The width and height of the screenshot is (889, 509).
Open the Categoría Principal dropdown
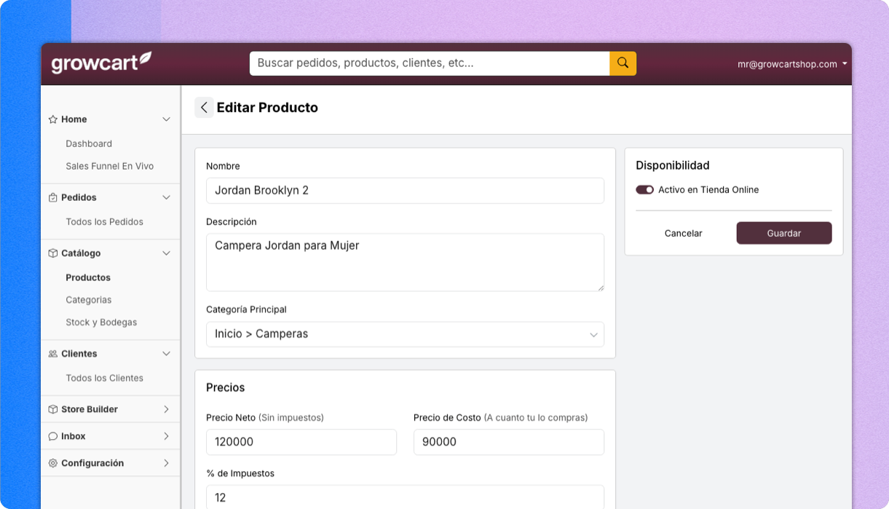click(x=405, y=334)
